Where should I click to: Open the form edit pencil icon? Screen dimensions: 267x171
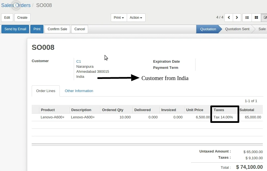(x=265, y=17)
